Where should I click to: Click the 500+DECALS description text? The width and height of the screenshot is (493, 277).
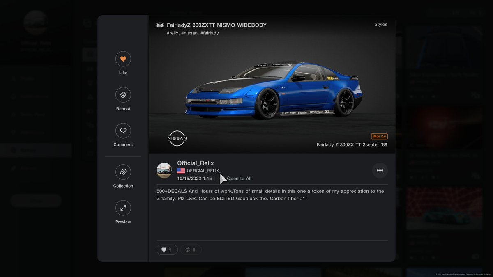click(270, 195)
